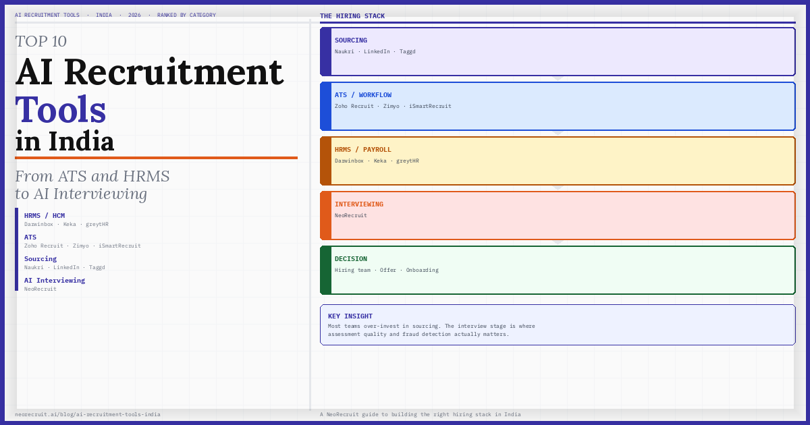Viewport: 810px width, 425px height.
Task: Click 'ATS' label in the left list
Action: click(30, 237)
